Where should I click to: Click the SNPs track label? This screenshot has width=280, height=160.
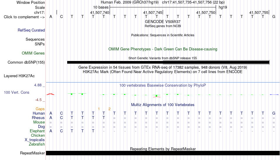(40, 44)
